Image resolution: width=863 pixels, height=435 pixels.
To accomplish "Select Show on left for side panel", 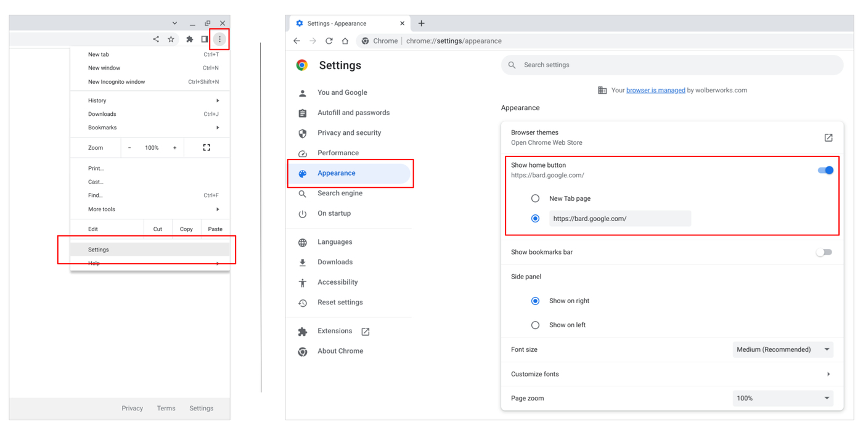I will coord(535,325).
